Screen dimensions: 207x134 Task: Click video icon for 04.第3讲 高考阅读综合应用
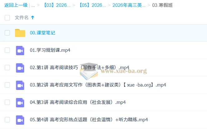click(20, 102)
